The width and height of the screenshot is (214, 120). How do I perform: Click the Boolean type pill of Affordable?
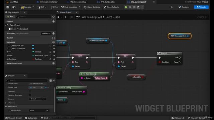pos(37,59)
